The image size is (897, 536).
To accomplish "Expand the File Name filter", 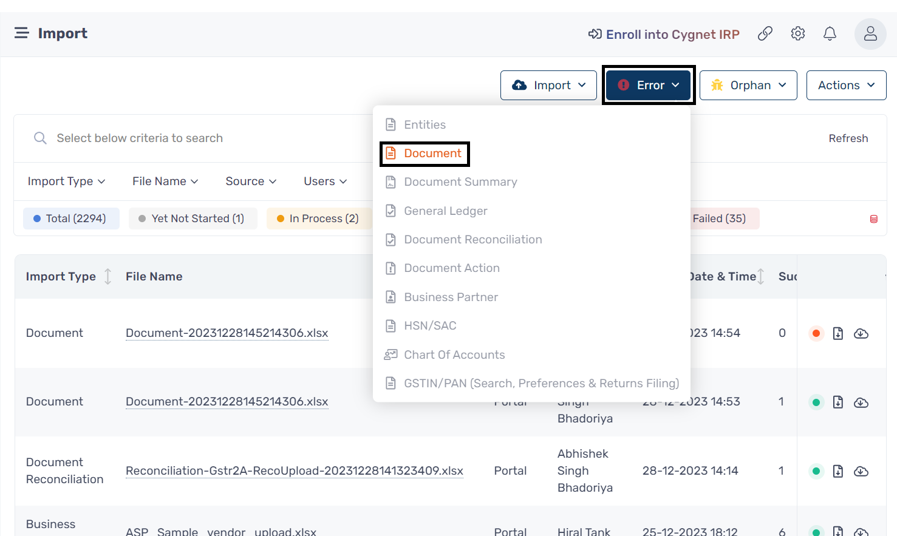I will (x=165, y=181).
